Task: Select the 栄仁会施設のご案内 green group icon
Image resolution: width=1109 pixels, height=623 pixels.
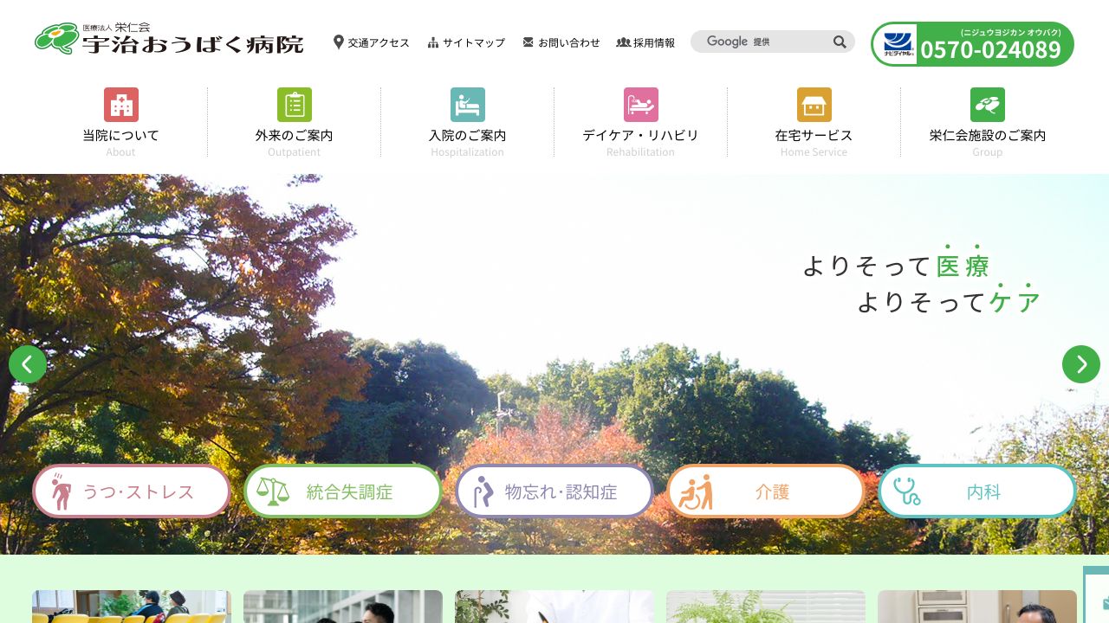Action: tap(988, 105)
